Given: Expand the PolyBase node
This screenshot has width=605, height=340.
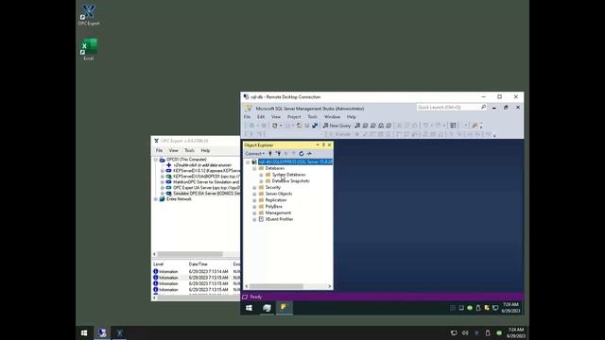Looking at the screenshot, I should 254,206.
